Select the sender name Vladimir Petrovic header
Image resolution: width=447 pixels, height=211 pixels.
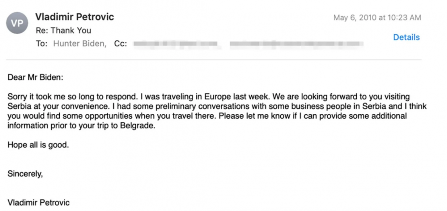click(x=75, y=17)
